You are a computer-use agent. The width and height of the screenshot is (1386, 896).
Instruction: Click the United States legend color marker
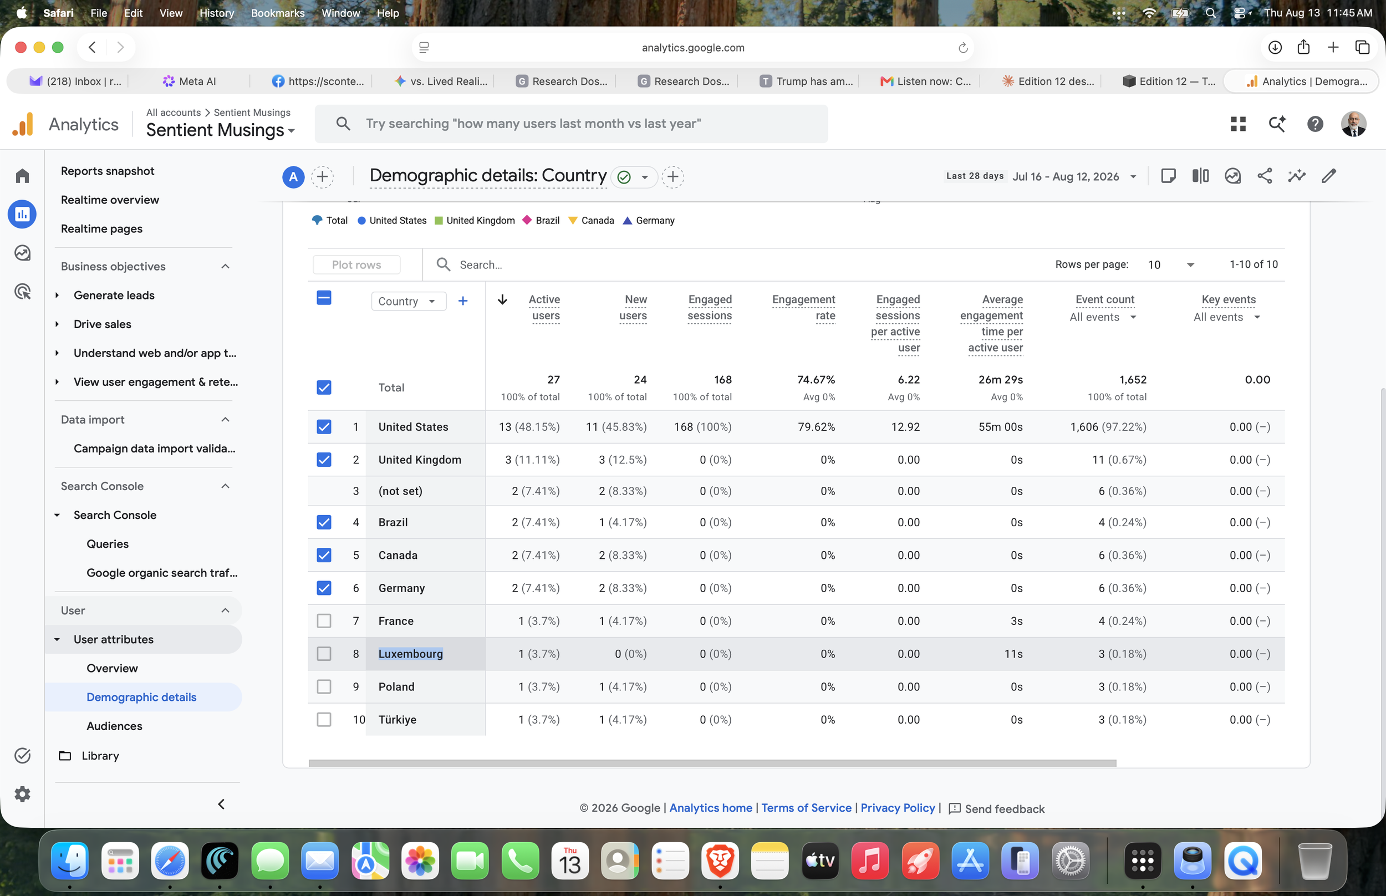click(361, 221)
